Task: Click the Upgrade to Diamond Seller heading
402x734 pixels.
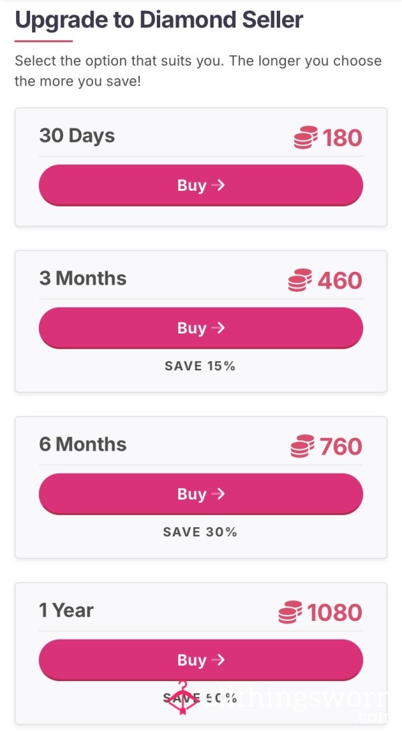Action: tap(159, 20)
